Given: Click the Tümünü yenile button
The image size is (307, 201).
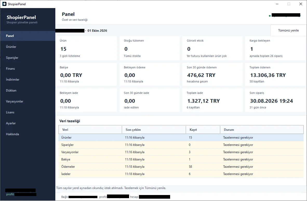Looking at the screenshot, I should [288, 30].
